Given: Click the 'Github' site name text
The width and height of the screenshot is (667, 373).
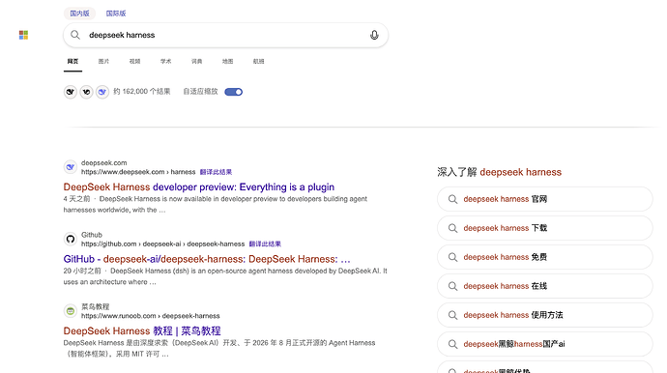Looking at the screenshot, I should pos(92,235).
